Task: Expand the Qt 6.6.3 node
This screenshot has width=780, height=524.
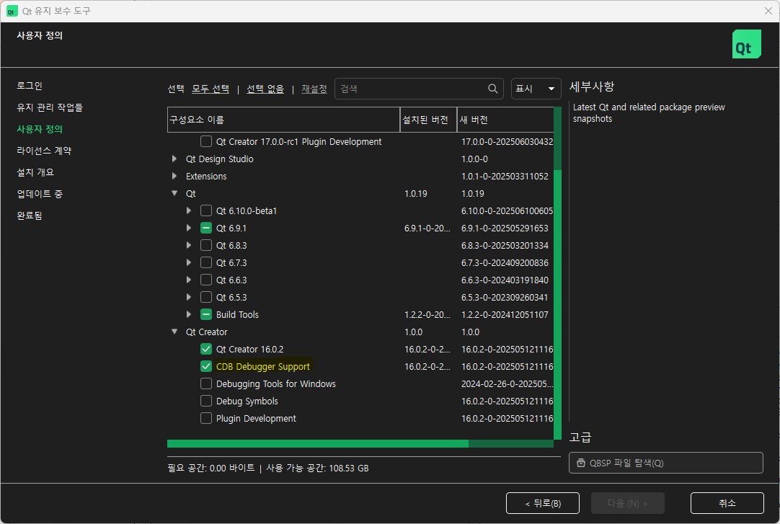Action: coord(189,280)
